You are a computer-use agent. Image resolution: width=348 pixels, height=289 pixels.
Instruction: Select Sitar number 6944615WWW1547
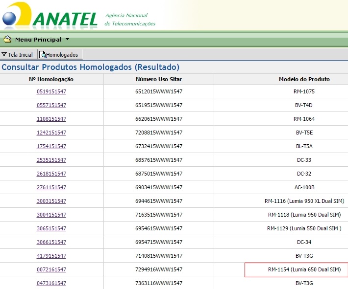[159, 201]
